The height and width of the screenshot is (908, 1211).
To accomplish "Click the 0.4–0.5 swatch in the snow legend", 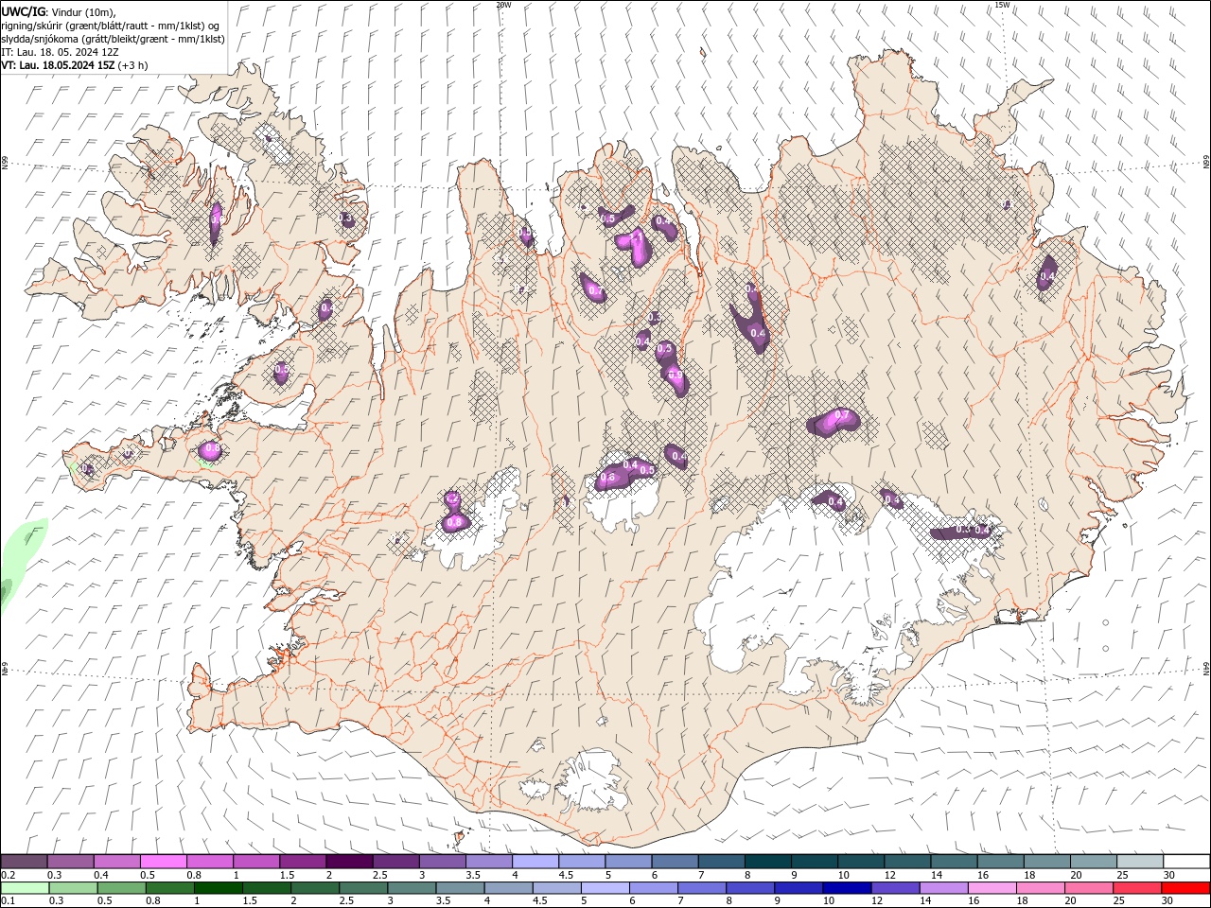I will [116, 862].
